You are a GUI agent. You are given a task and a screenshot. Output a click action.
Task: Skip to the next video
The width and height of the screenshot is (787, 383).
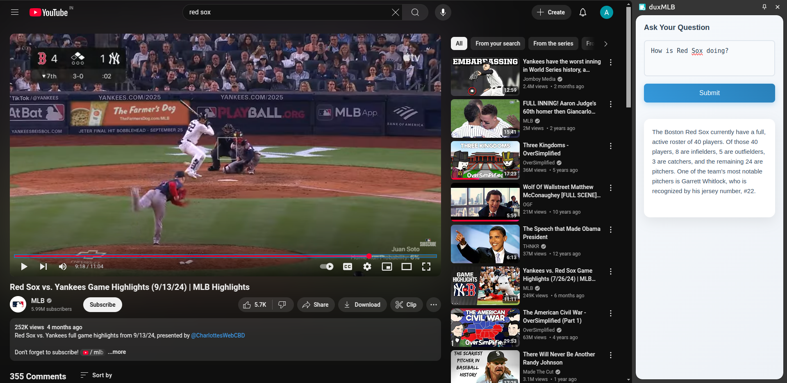(43, 267)
